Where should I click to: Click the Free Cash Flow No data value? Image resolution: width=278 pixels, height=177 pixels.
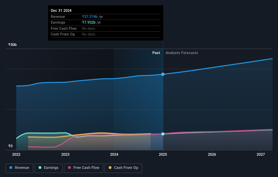click(88, 28)
